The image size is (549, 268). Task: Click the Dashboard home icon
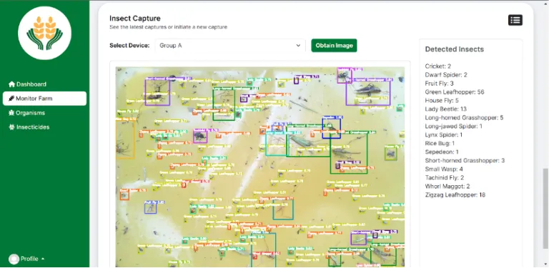pyautogui.click(x=12, y=84)
